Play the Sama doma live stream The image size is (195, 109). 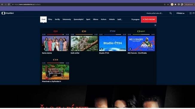(56, 43)
